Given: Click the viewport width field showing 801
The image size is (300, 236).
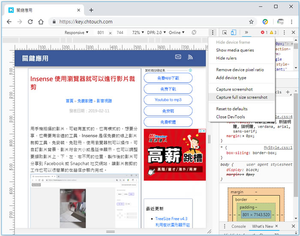Looking at the screenshot, I should [x=101, y=33].
